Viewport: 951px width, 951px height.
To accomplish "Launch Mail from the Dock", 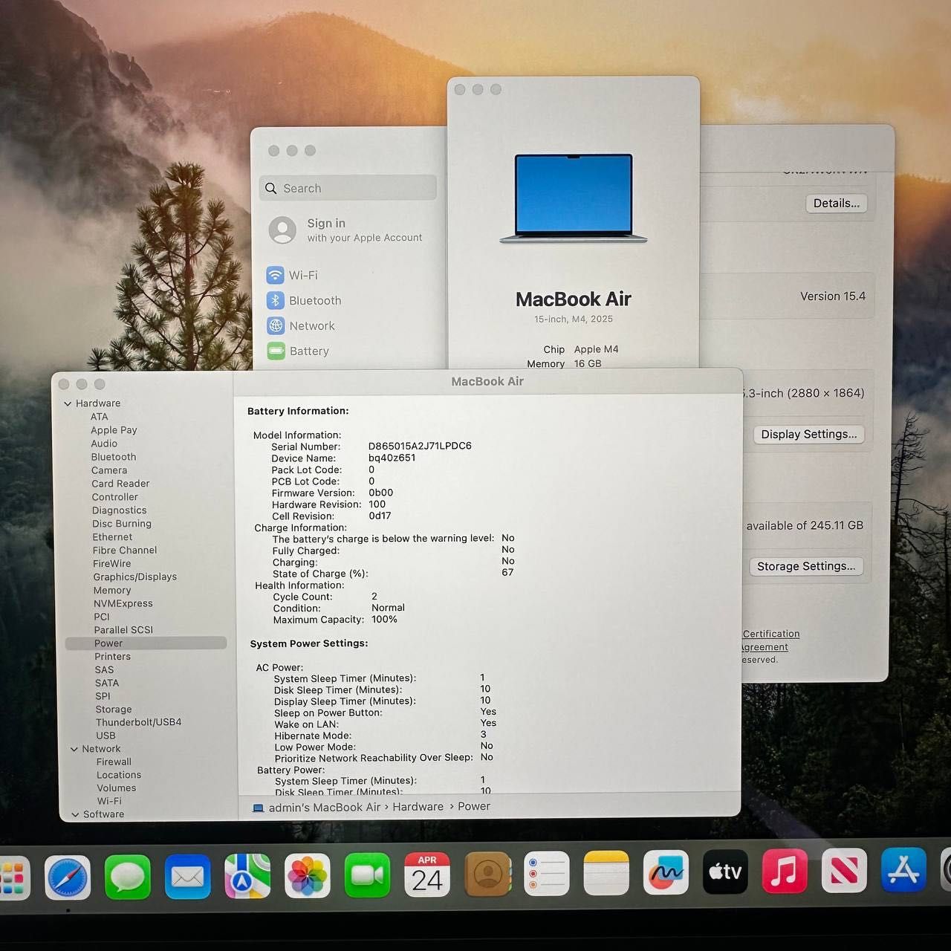I will click(187, 877).
